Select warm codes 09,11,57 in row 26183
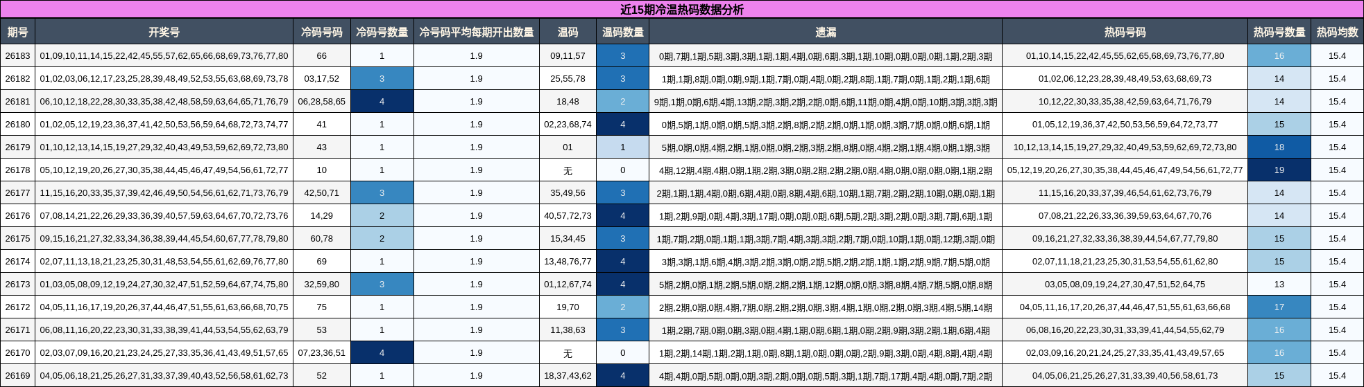Screen dimensions: 1364x387 point(568,56)
